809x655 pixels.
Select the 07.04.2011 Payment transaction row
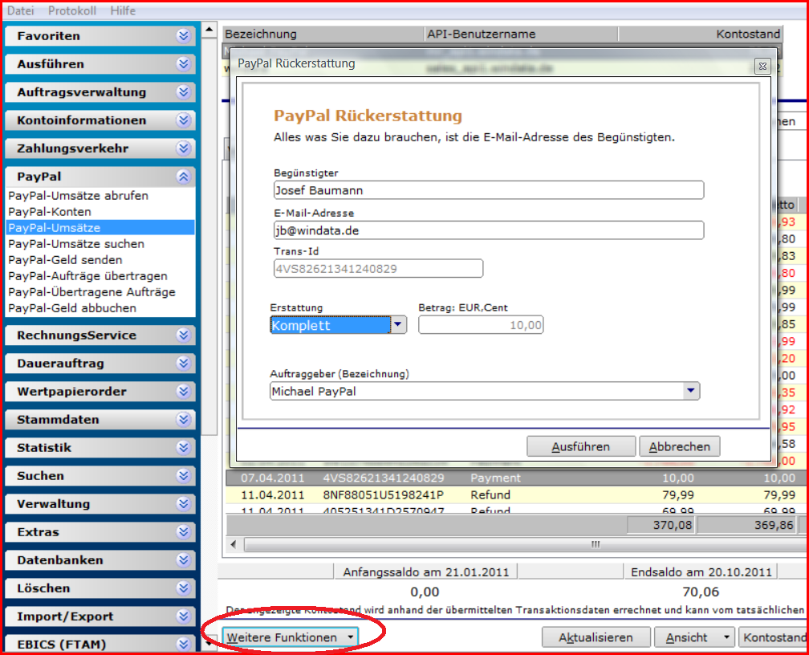tap(516, 478)
